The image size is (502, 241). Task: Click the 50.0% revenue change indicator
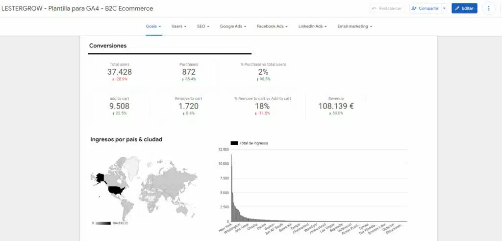tap(336, 113)
